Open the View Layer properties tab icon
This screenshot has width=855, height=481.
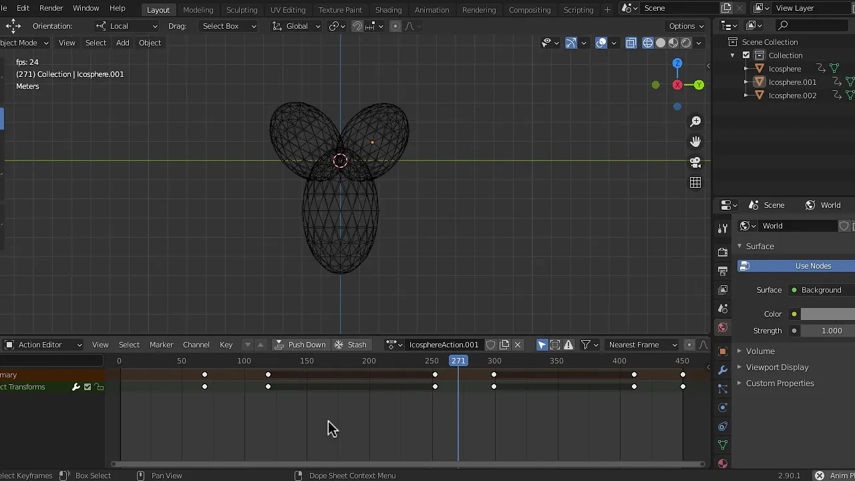pos(723,289)
